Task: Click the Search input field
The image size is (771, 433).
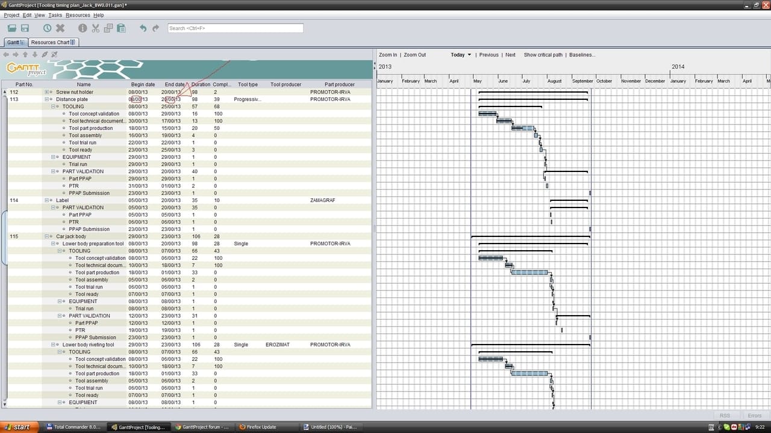Action: (235, 28)
